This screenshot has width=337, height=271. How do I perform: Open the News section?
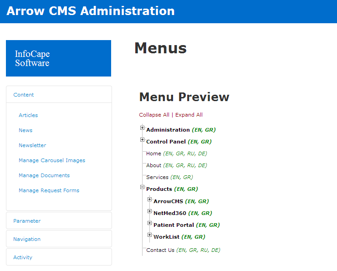pyautogui.click(x=26, y=130)
